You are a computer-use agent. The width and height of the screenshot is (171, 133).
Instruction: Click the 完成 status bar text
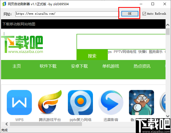click(4, 130)
